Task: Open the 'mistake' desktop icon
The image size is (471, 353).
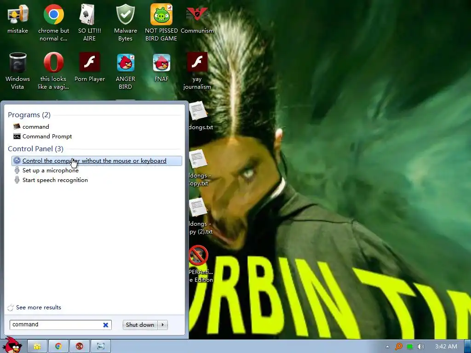Action: point(18,18)
